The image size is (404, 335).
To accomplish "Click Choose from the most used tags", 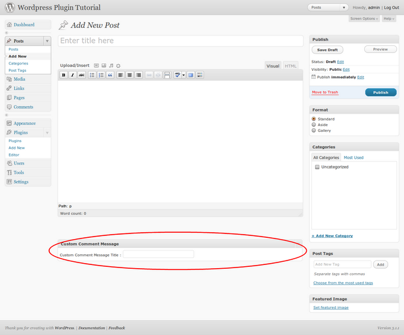I will point(343,283).
